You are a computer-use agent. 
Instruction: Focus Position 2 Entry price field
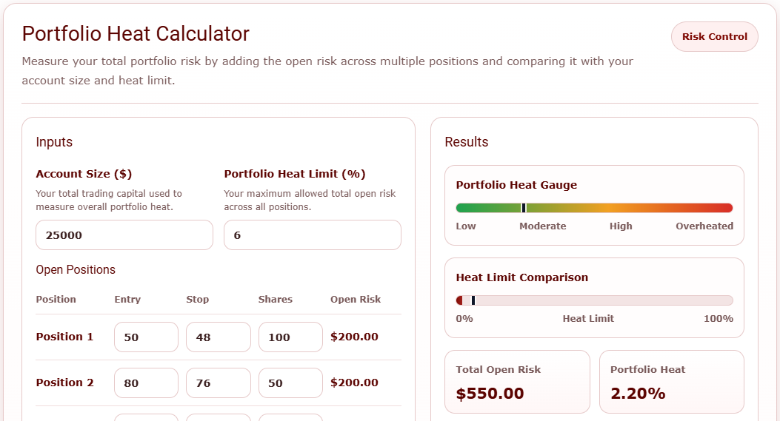click(x=146, y=383)
